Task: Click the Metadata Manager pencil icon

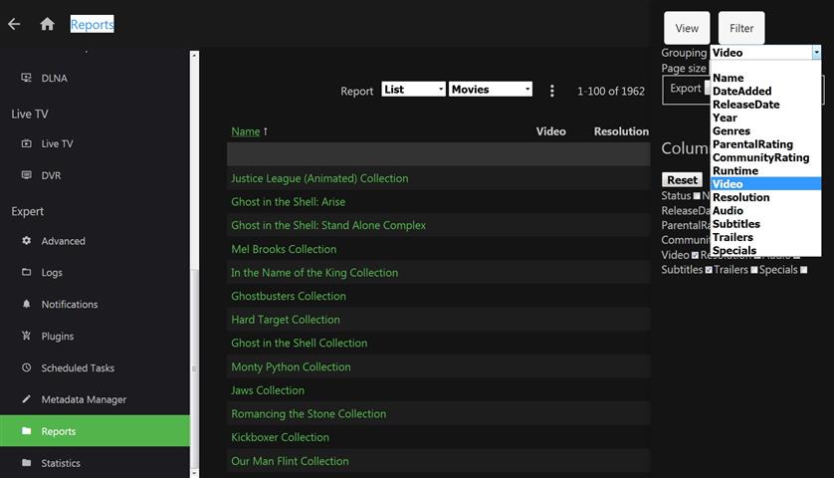Action: 26,399
